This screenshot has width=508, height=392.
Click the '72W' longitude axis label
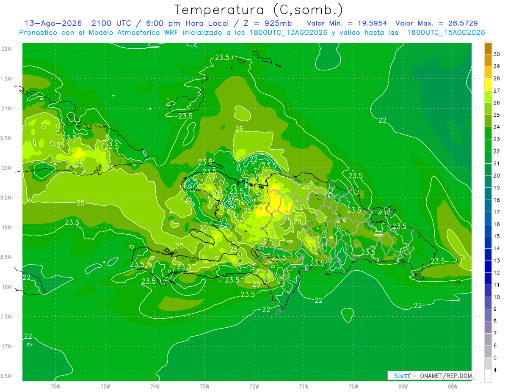[254, 386]
